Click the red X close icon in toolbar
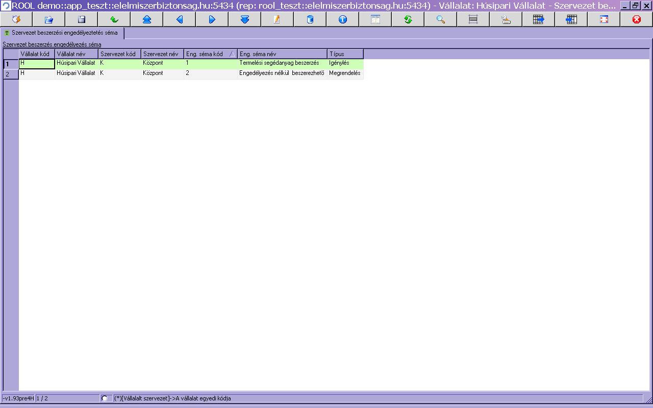The height and width of the screenshot is (408, 653). (636, 19)
